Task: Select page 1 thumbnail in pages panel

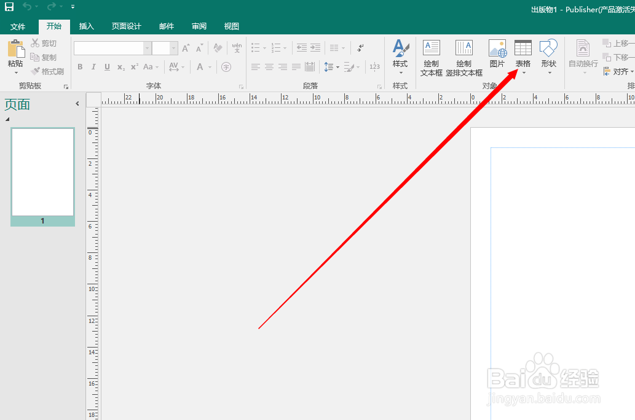Action: tap(42, 173)
